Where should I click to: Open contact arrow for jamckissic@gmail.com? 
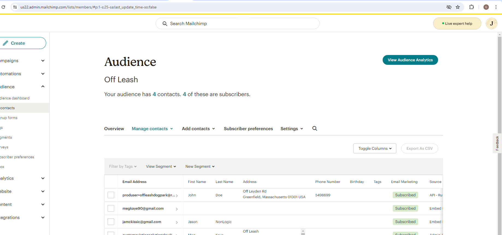pos(177,222)
